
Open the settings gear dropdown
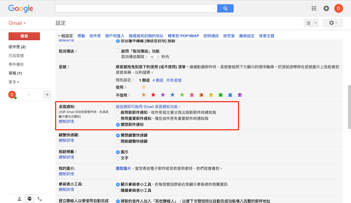point(332,23)
